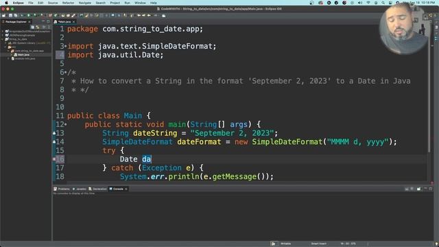This screenshot has width=439, height=247.
Task: Collapse the main method fold on line 12
Action: (66, 124)
